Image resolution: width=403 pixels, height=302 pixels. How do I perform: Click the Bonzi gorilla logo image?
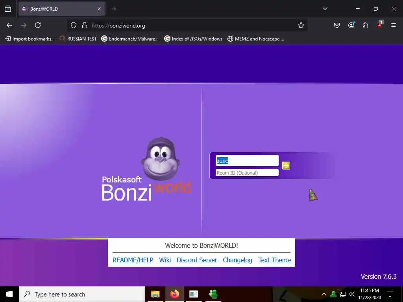coord(161,159)
